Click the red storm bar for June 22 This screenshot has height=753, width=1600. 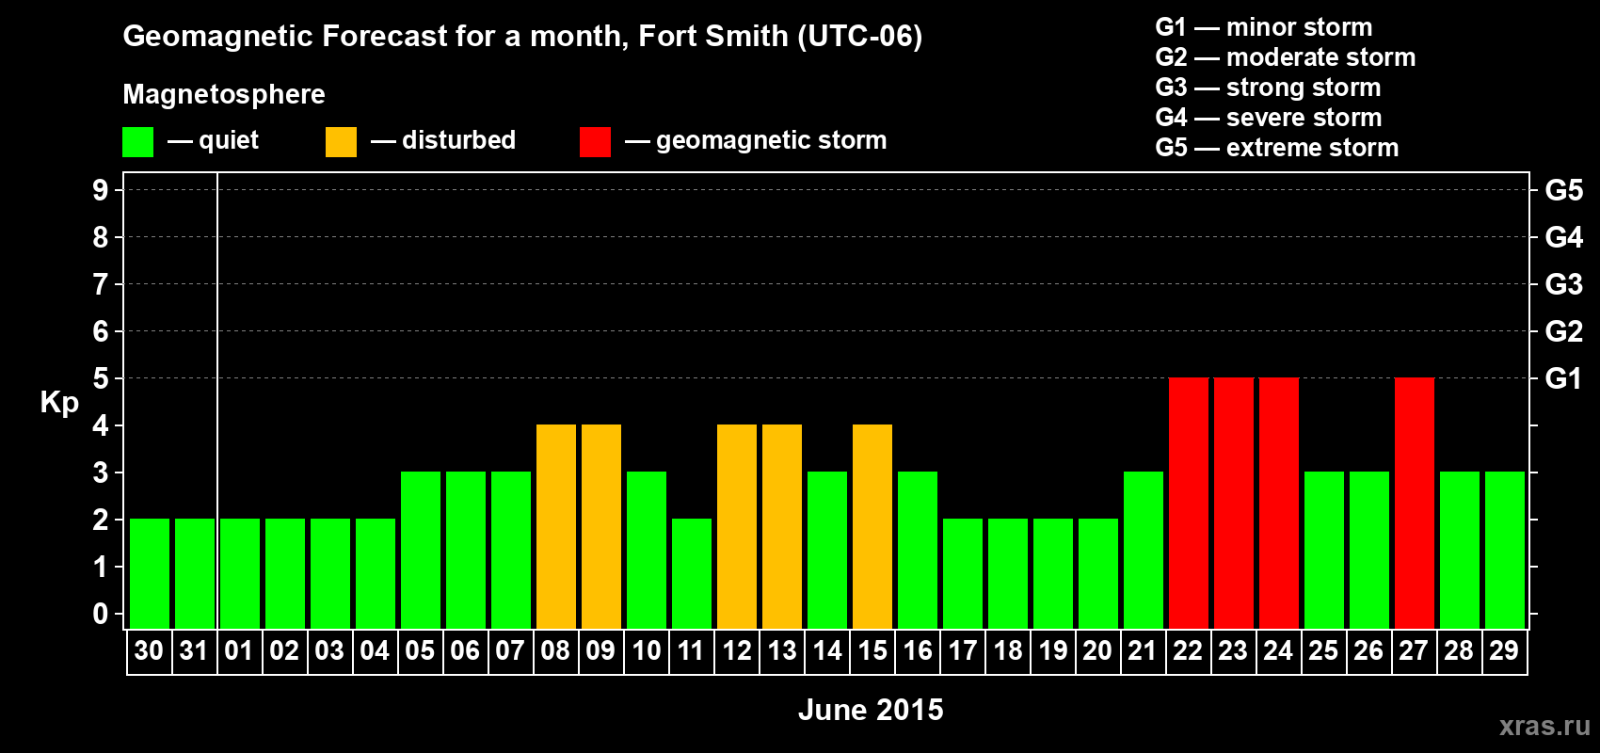point(1189,503)
